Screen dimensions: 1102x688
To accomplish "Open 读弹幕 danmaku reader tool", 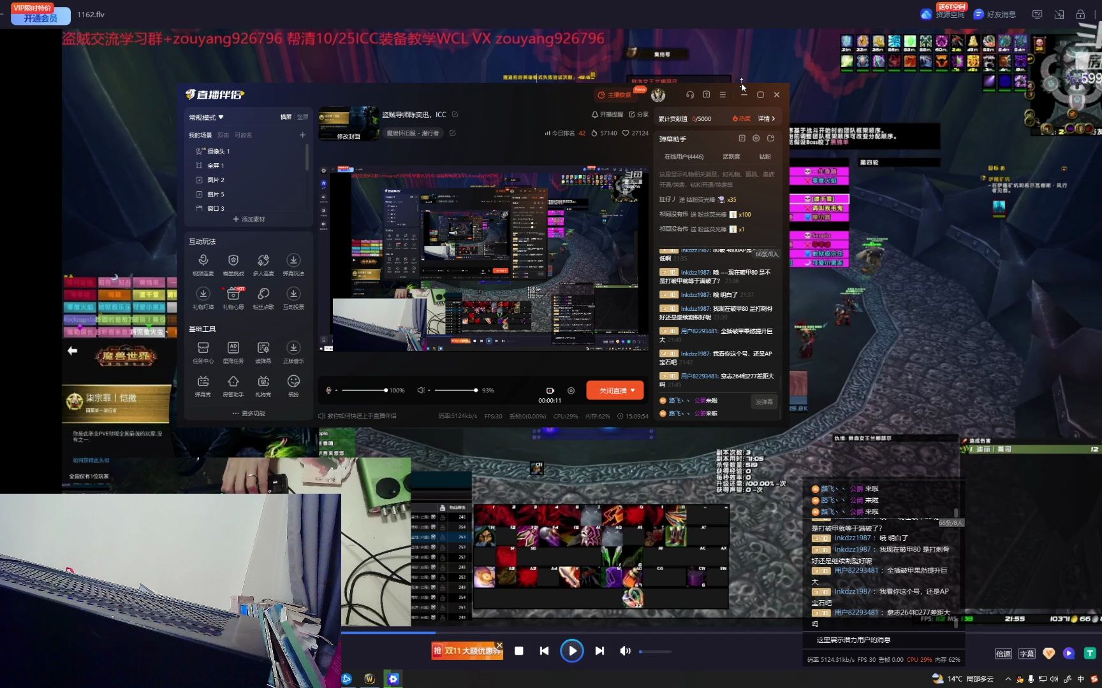I will point(263,352).
